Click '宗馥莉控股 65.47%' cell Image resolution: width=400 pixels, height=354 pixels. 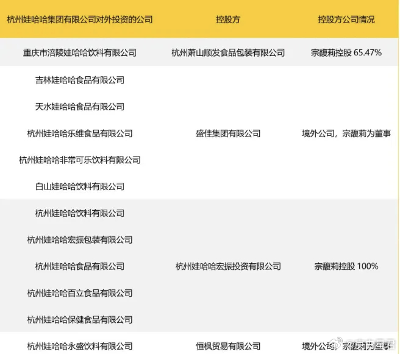click(x=346, y=53)
